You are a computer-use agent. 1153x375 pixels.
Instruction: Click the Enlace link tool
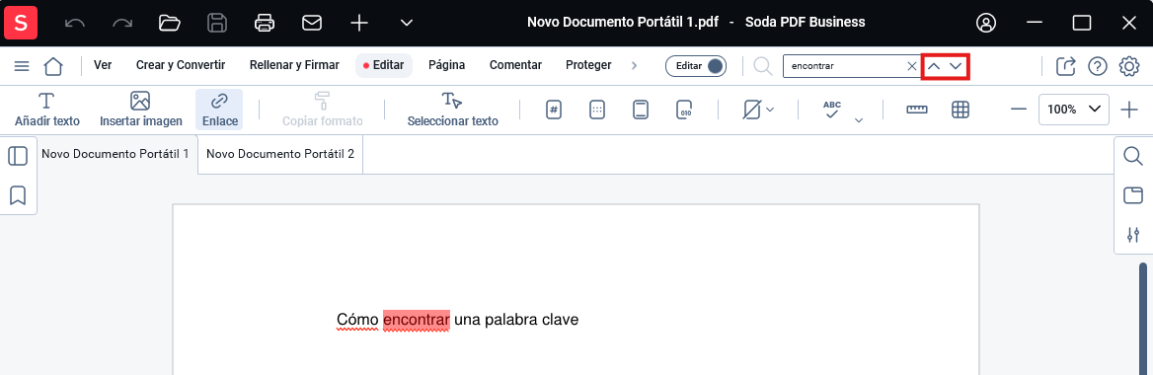point(219,110)
